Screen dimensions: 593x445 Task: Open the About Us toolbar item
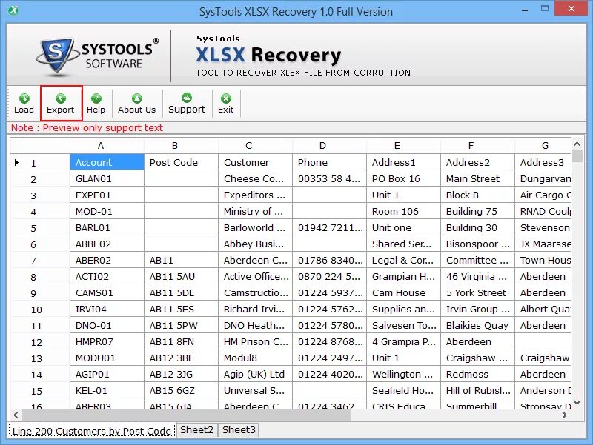[137, 104]
